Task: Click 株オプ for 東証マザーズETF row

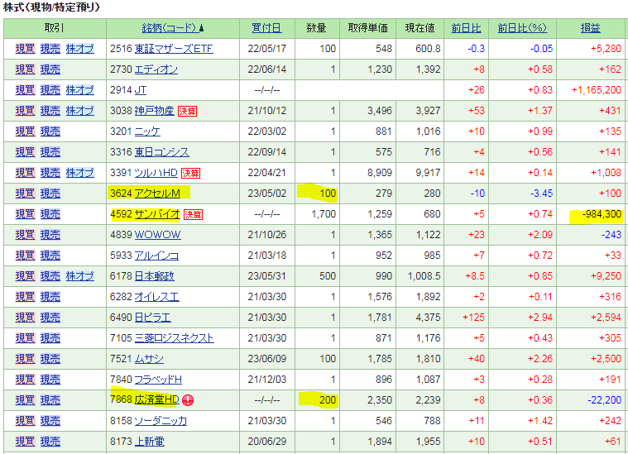Action: (80, 49)
